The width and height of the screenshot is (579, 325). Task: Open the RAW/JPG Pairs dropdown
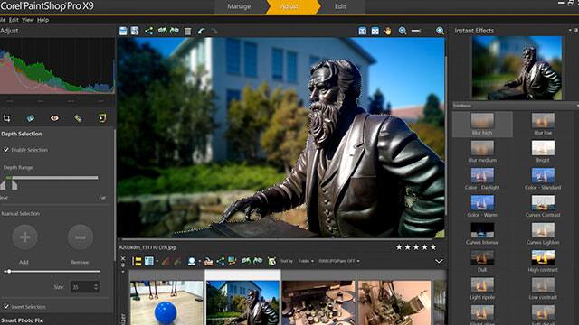[x=339, y=261]
